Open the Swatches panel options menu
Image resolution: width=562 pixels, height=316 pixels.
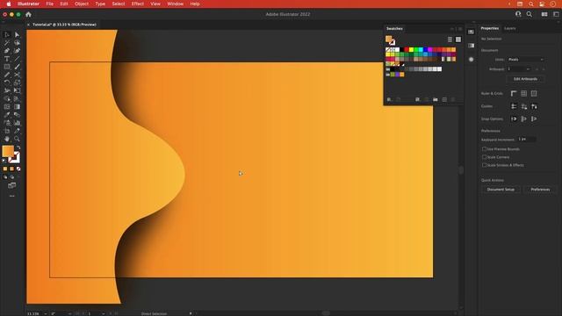[x=460, y=29]
